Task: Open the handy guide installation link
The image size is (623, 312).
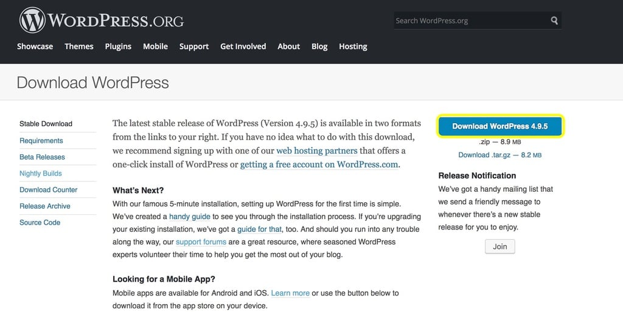Action: tap(190, 216)
